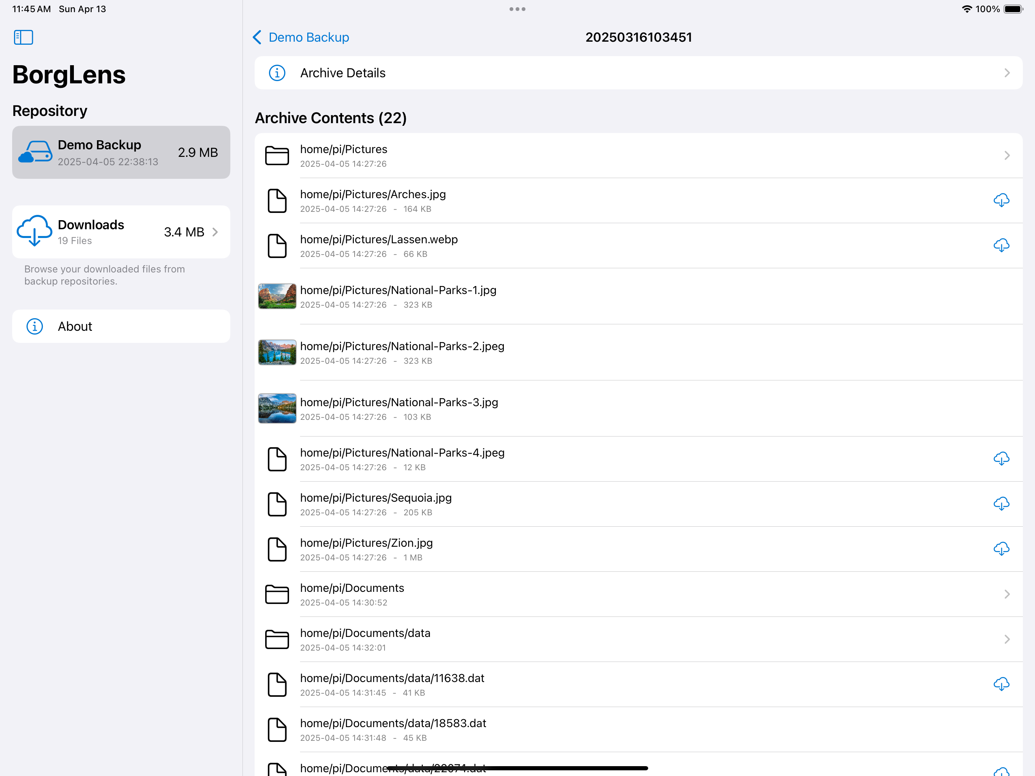Select home/pi/Pictures/Sequoia.jpg filename
1035x776 pixels.
pos(376,498)
